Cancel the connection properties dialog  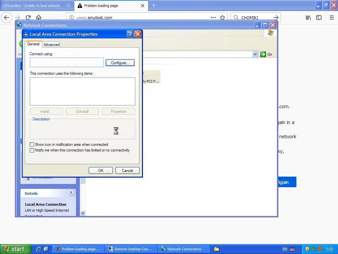click(127, 170)
